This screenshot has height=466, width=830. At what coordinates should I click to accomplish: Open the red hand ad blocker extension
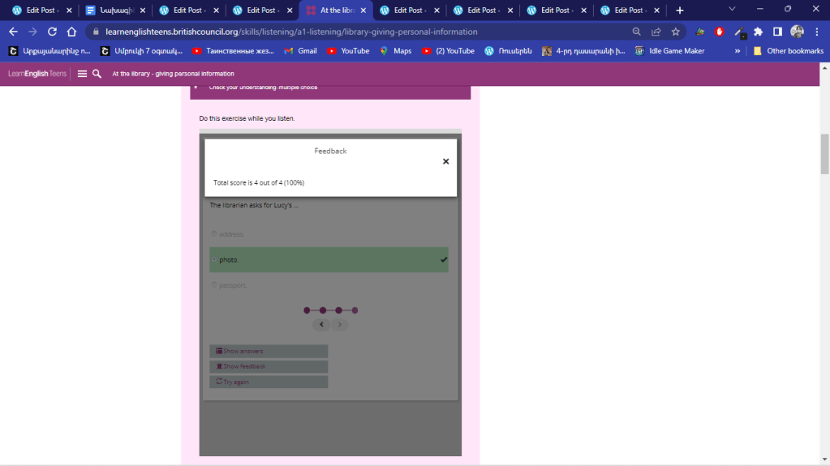(x=719, y=32)
